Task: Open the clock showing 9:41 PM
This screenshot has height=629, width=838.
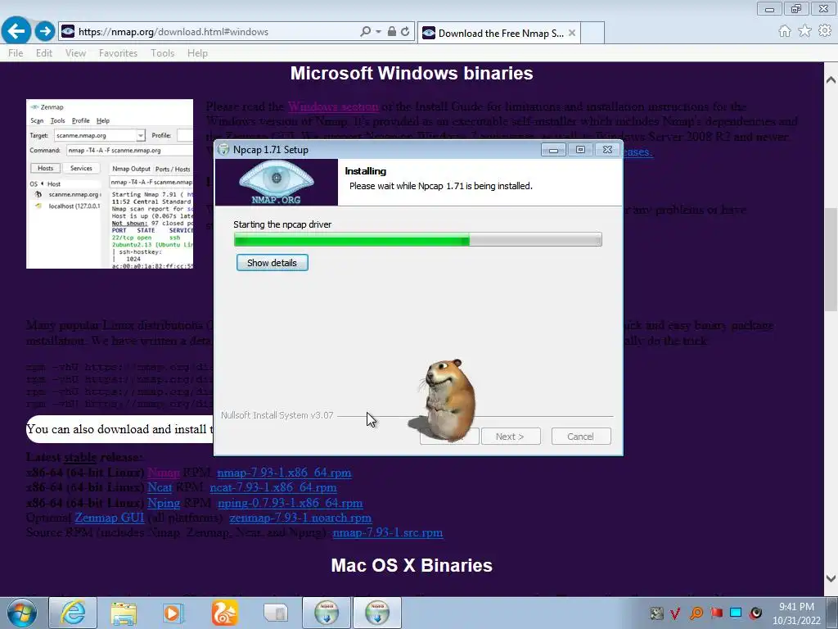Action: (x=796, y=613)
